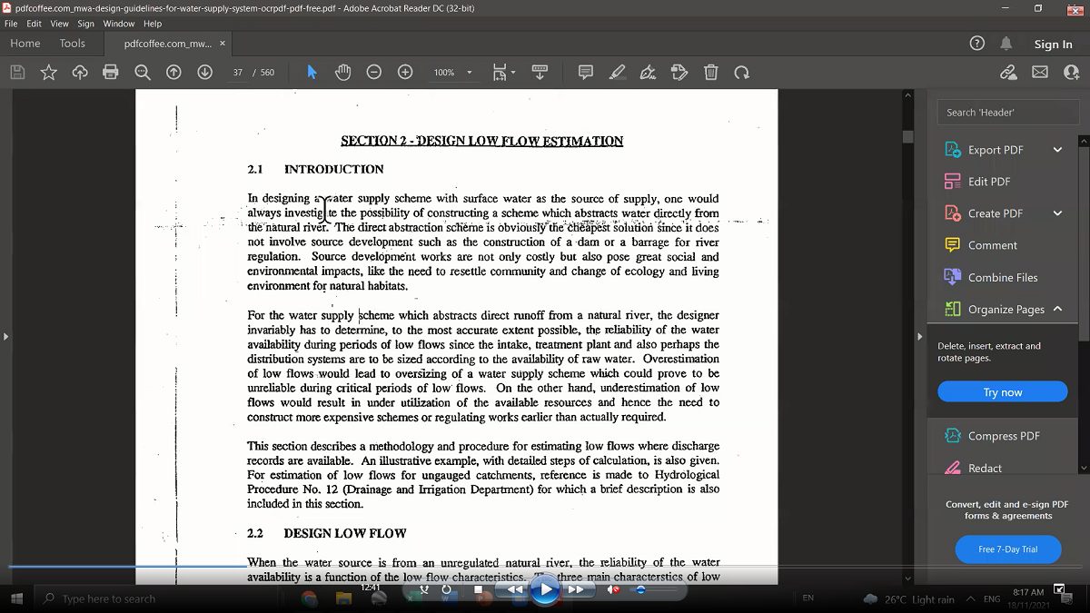The width and height of the screenshot is (1090, 613).
Task: Click the Try now button
Action: [x=1003, y=392]
